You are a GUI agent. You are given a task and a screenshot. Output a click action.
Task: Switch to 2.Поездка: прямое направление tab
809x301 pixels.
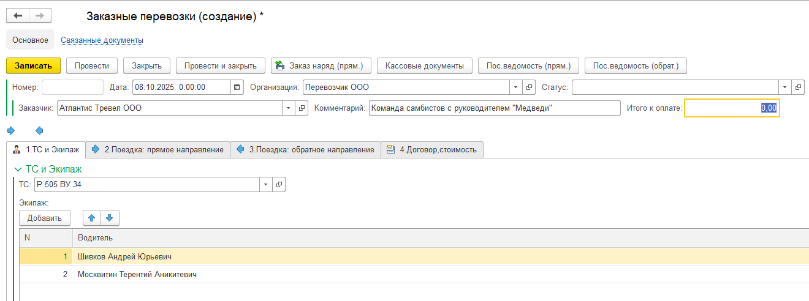coord(158,150)
